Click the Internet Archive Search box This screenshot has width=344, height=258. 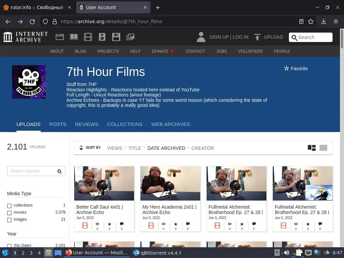pyautogui.click(x=311, y=37)
